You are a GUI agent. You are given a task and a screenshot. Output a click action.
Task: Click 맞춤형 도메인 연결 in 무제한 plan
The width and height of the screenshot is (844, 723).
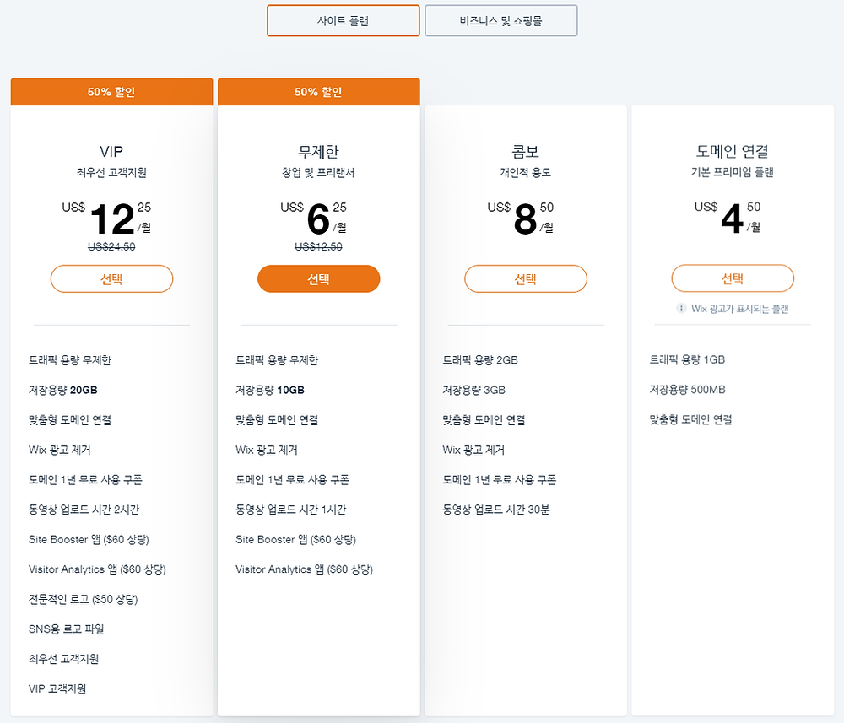click(x=277, y=419)
